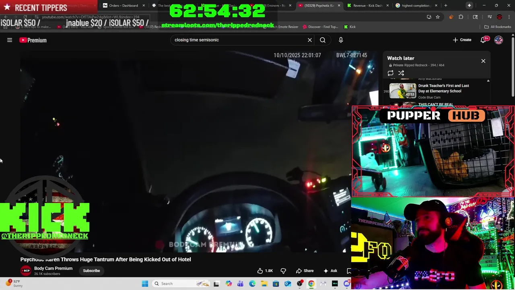This screenshot has height=290, width=515.
Task: Open Discover - Find Top bookmark
Action: tap(320, 27)
